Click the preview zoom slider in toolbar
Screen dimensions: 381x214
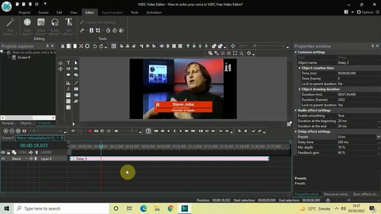click(268, 46)
